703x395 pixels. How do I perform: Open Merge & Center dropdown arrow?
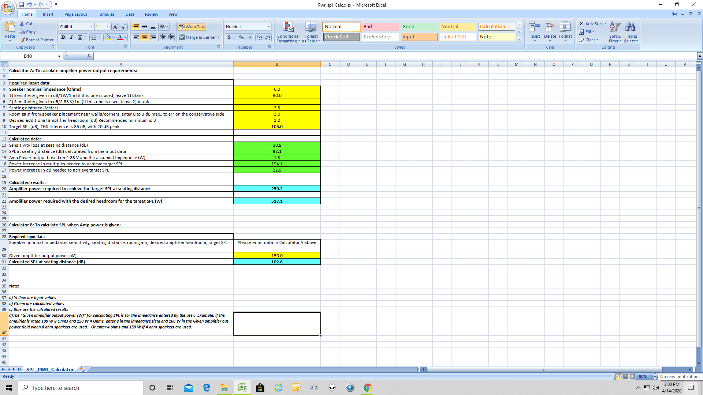pos(218,37)
